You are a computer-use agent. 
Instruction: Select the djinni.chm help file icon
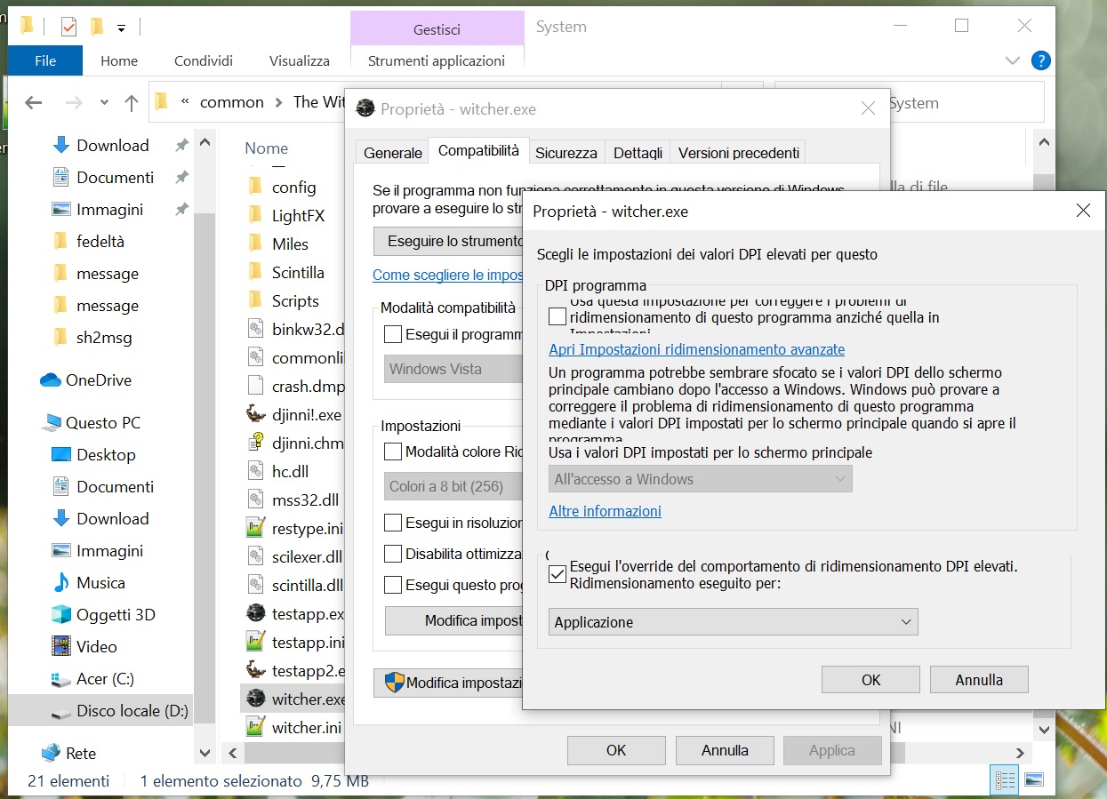(x=256, y=443)
